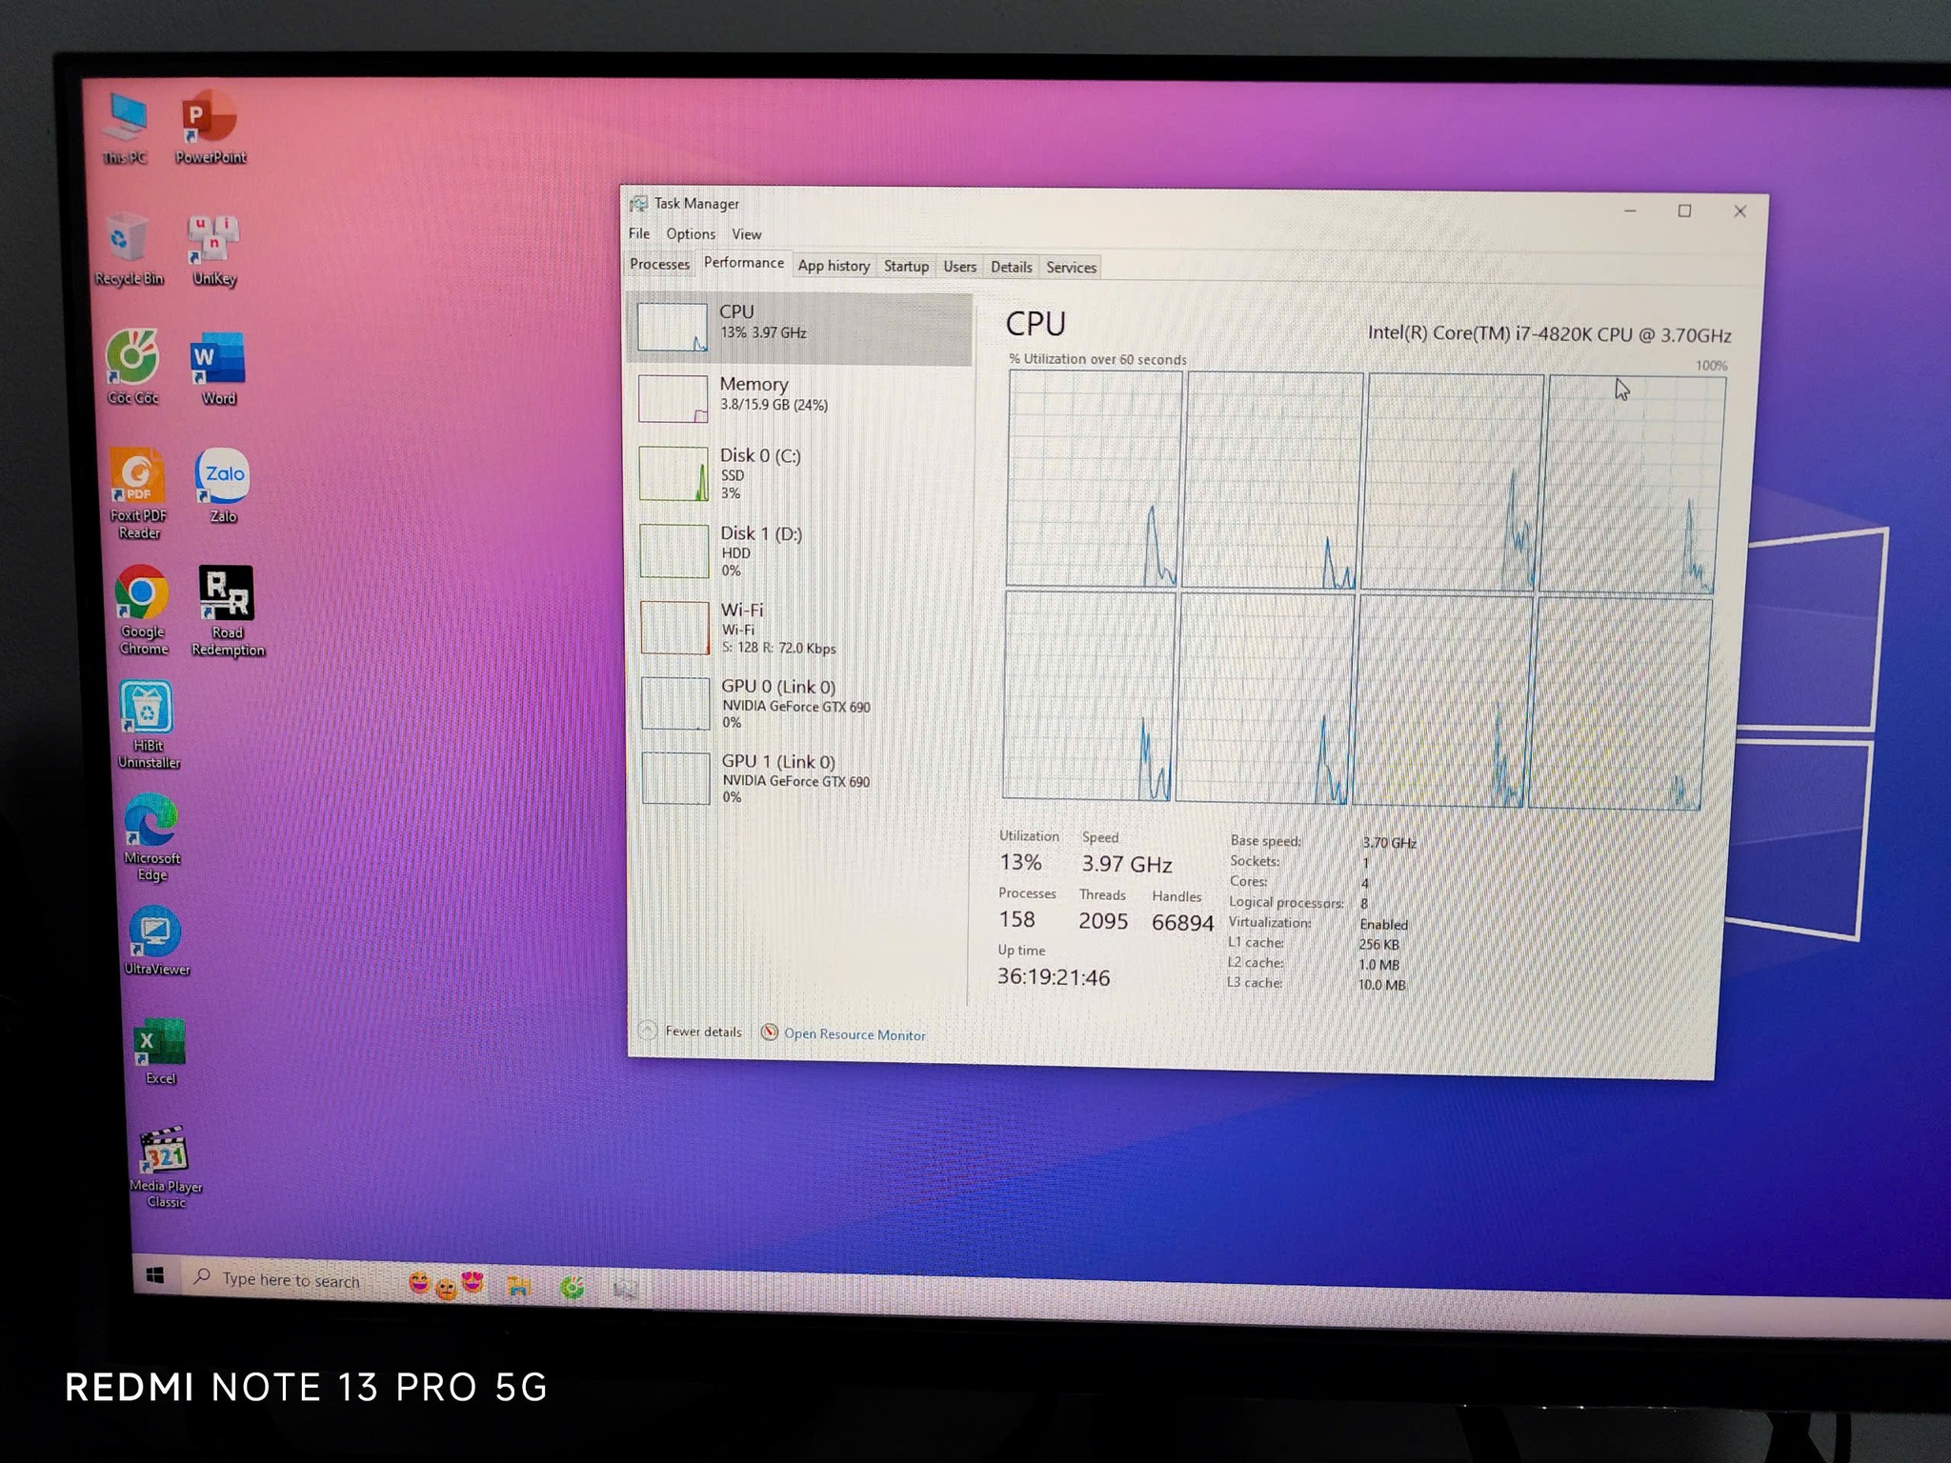Image resolution: width=1951 pixels, height=1463 pixels.
Task: Go to the Services tab
Action: coord(1071,268)
